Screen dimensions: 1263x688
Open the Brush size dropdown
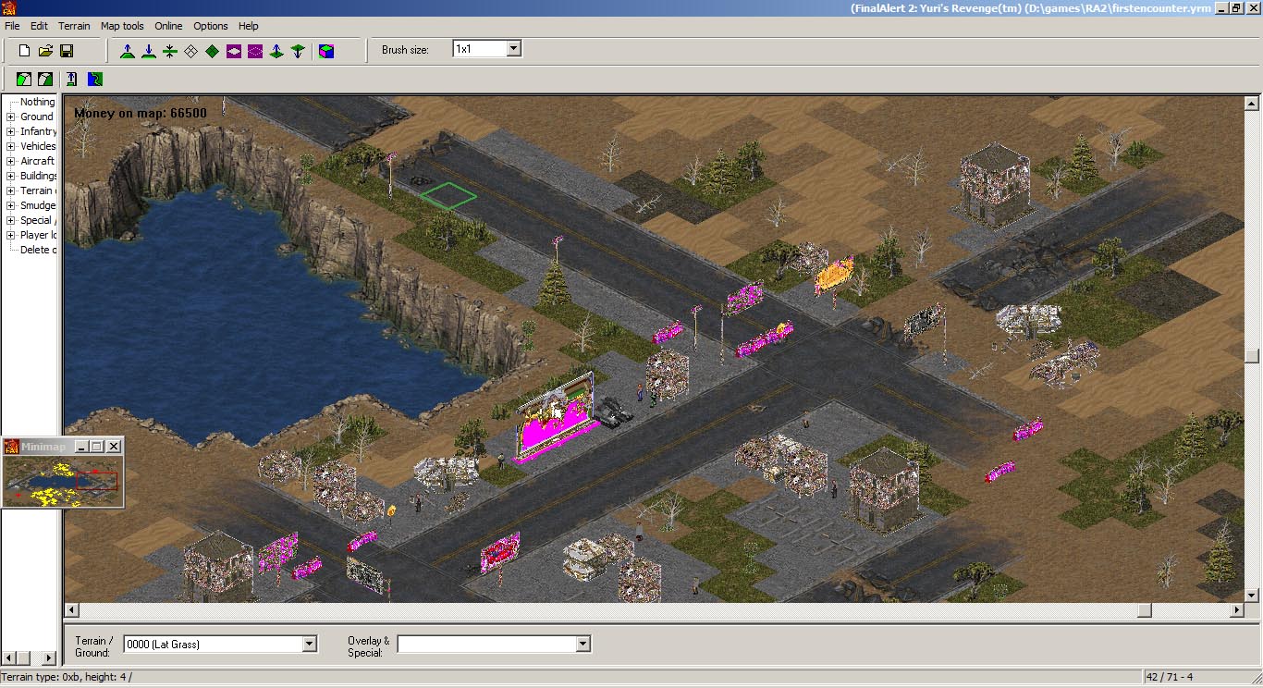pos(514,49)
